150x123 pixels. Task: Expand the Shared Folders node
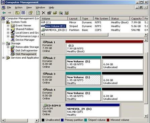tap(8, 29)
